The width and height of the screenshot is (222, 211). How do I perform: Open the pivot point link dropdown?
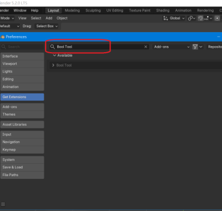point(191,18)
